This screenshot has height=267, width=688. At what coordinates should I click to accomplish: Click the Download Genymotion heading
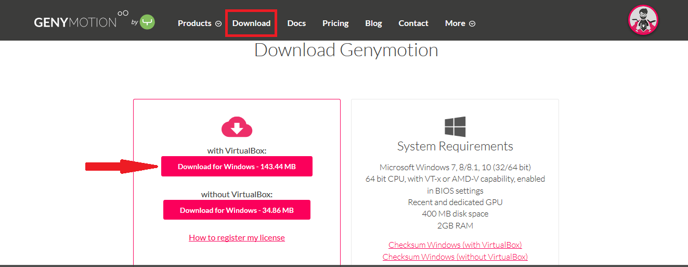tap(346, 50)
